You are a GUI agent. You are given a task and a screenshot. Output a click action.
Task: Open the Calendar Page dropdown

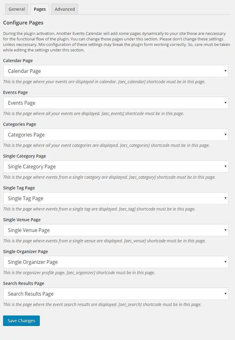[116, 71]
